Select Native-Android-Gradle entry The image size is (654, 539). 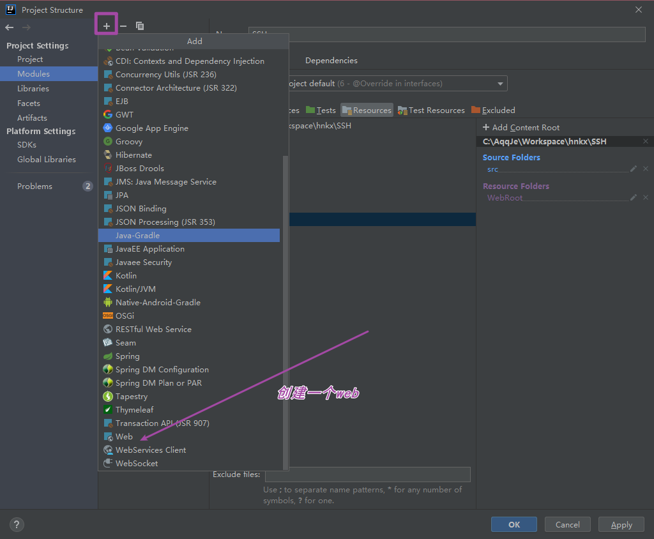[x=189, y=303]
